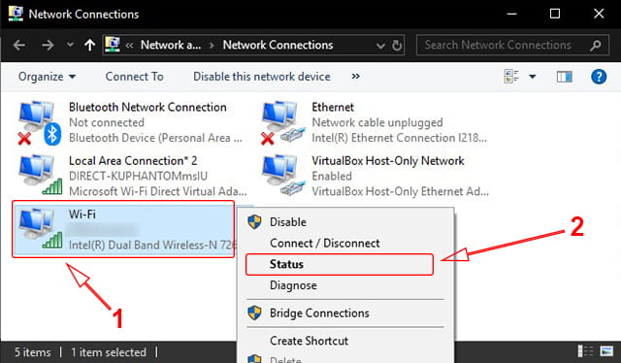
Task: Choose Diagnose from the context menu
Action: pos(293,285)
